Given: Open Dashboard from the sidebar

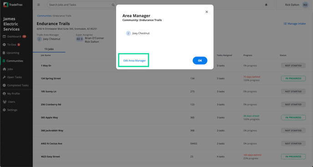Looking at the screenshot, I should click(15, 36).
